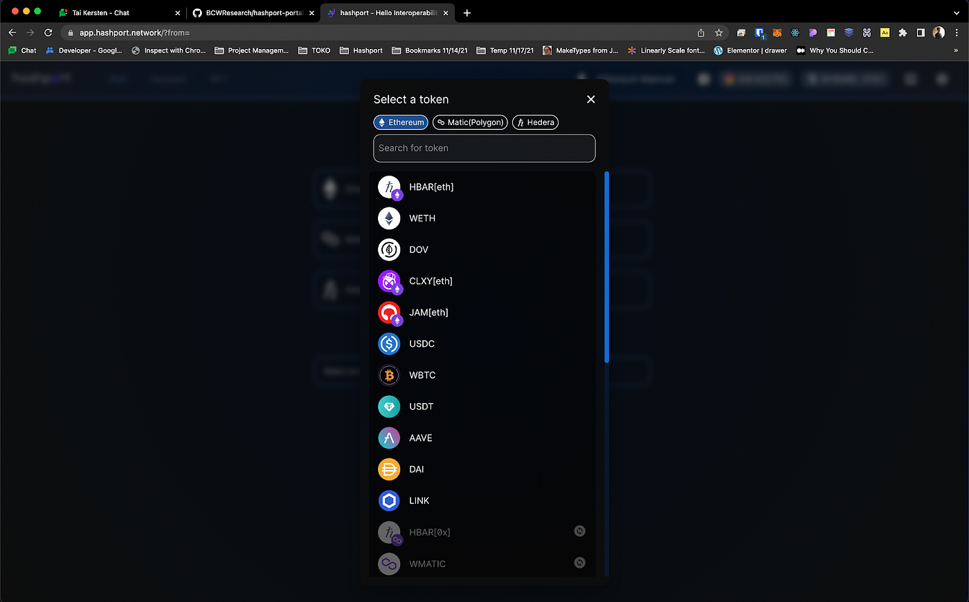Open the Hashport bookmarks folder
The height and width of the screenshot is (602, 969).
point(361,50)
